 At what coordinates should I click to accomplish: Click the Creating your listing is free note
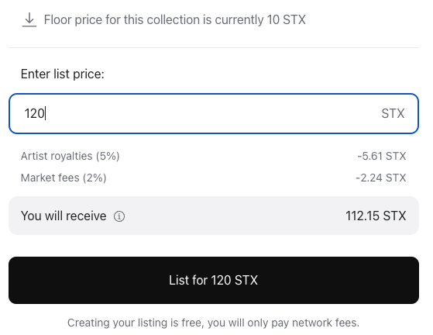click(x=213, y=323)
